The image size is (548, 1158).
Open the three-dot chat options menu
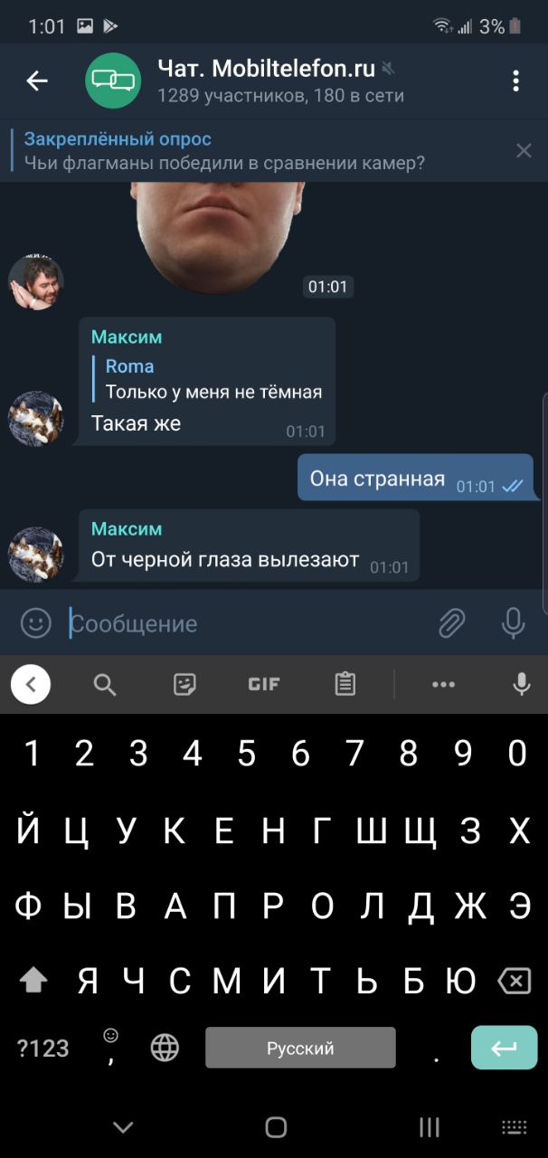point(515,81)
